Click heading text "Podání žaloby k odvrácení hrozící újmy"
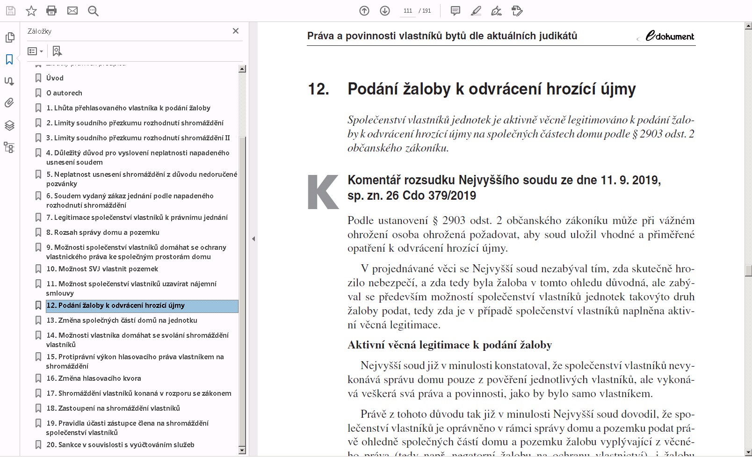This screenshot has width=752, height=457. point(492,89)
